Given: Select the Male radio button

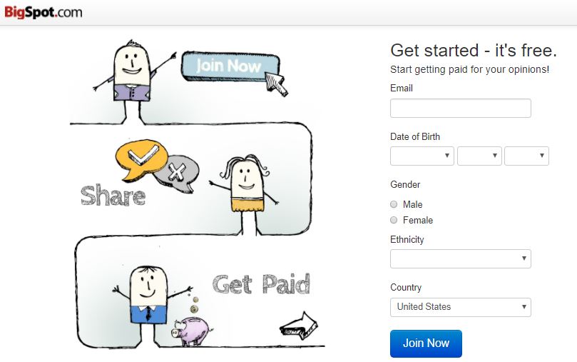Looking at the screenshot, I should [x=394, y=204].
